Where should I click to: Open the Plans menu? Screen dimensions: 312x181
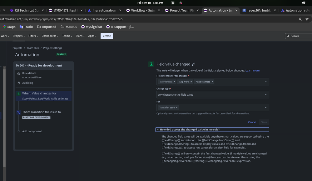coord(80,36)
